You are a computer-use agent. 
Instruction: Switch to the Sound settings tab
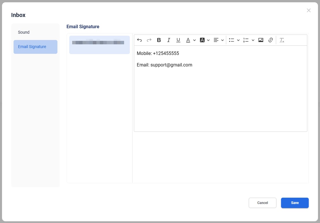[24, 32]
